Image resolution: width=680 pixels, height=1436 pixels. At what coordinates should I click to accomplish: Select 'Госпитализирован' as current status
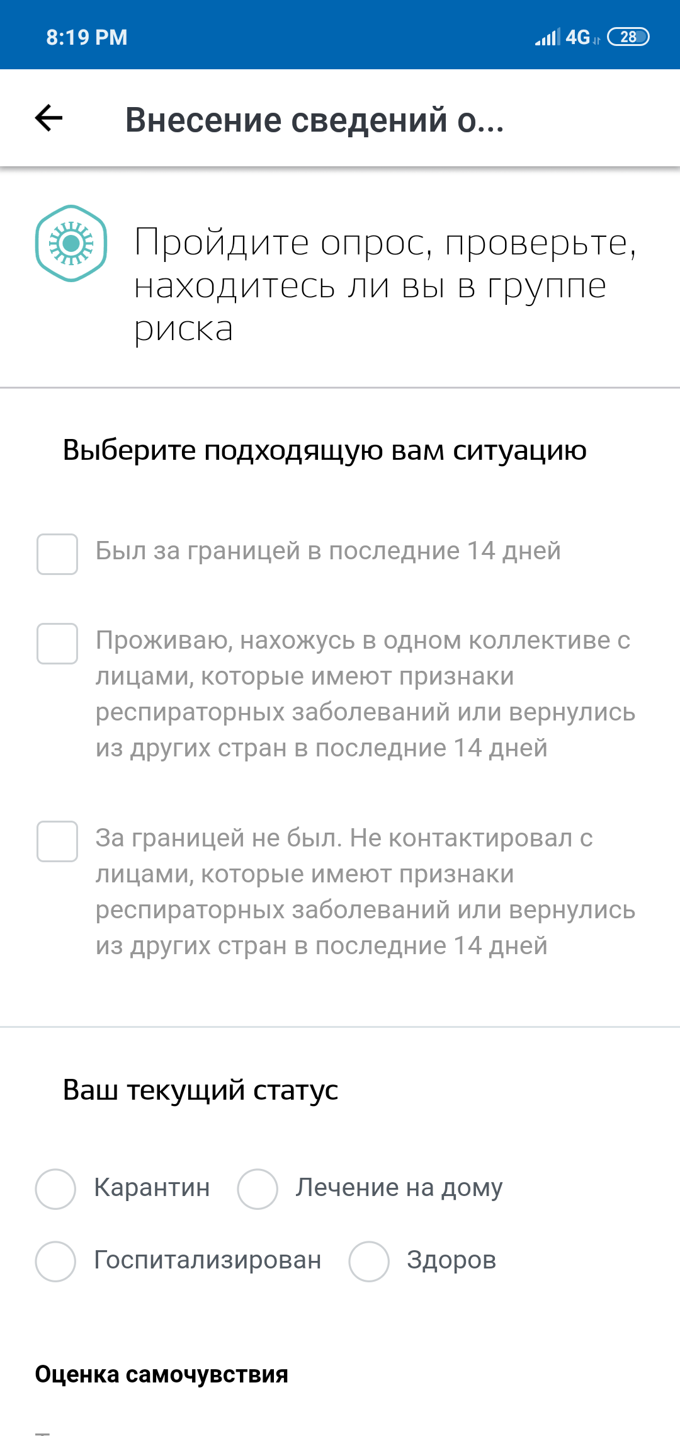coord(56,1262)
